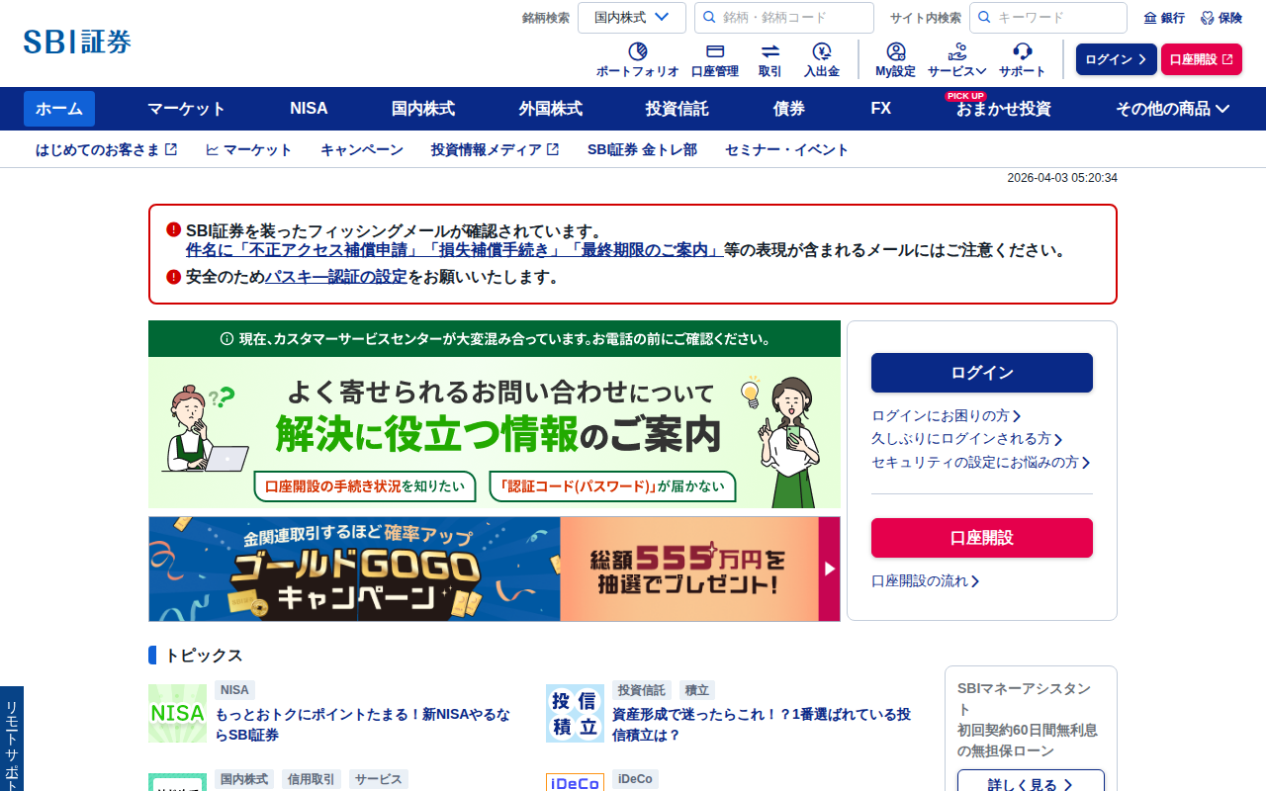The width and height of the screenshot is (1266, 791).
Task: Open the 国内株式 navigation tab
Action: point(423,109)
